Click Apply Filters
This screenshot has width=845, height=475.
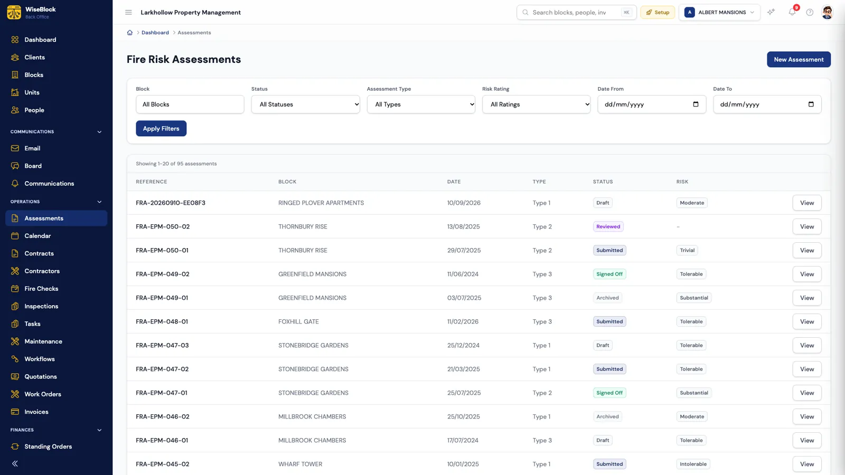pyautogui.click(x=161, y=128)
